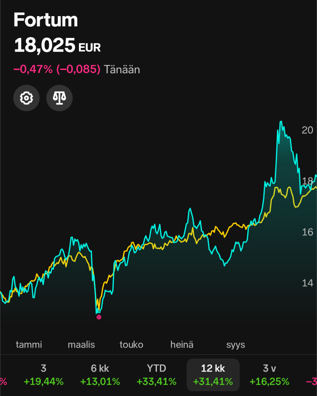Viewport: 317px width, 396px height.
Task: Tap the syys month axis label
Action: (x=236, y=345)
